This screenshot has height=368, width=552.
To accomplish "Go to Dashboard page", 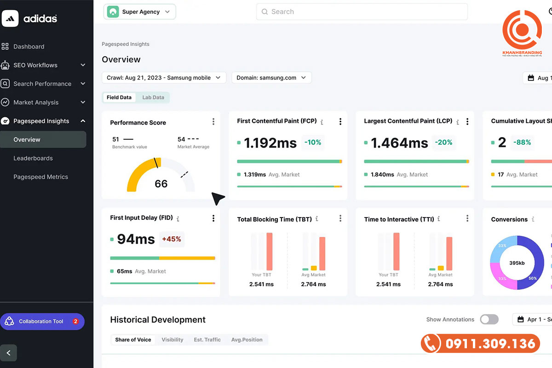I will [29, 46].
